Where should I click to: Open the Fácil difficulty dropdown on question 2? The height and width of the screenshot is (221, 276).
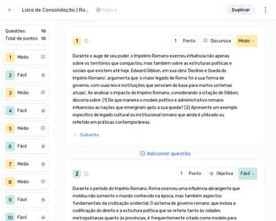pos(248,174)
